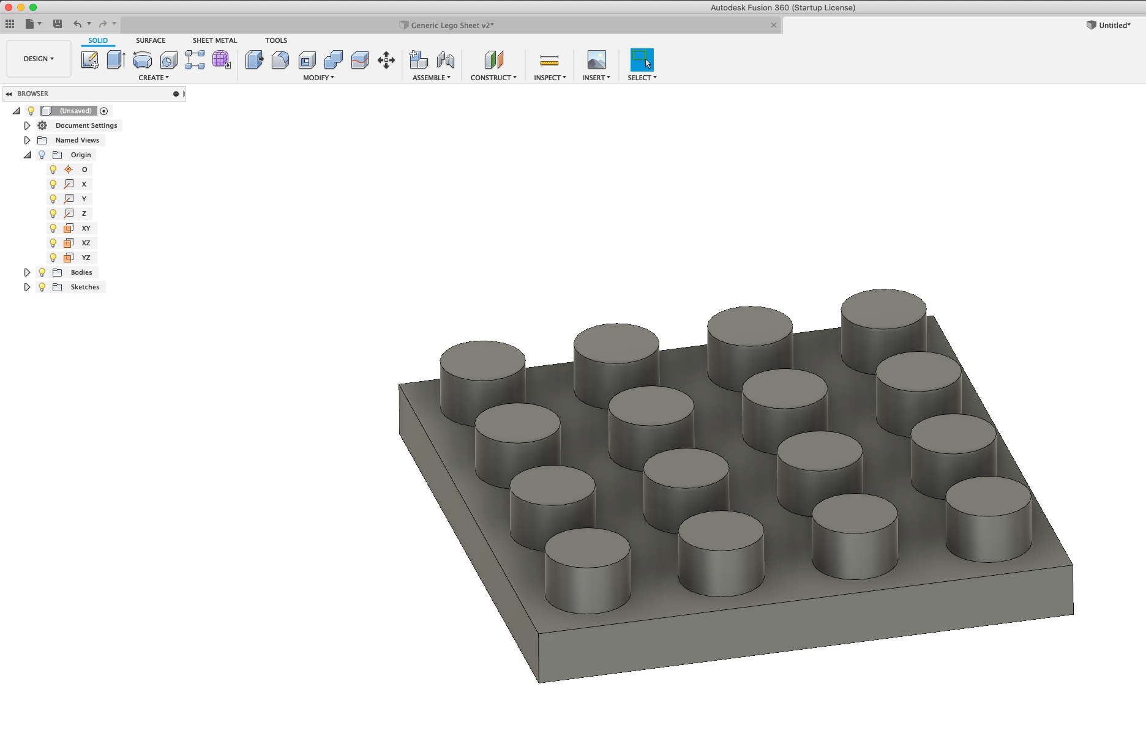Click the Browser panel minus options button
The width and height of the screenshot is (1146, 747).
point(176,94)
